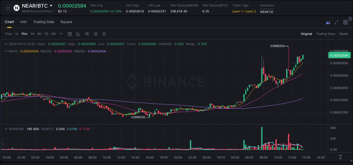
Task: Open the chart style line icon
Action: click(x=78, y=34)
